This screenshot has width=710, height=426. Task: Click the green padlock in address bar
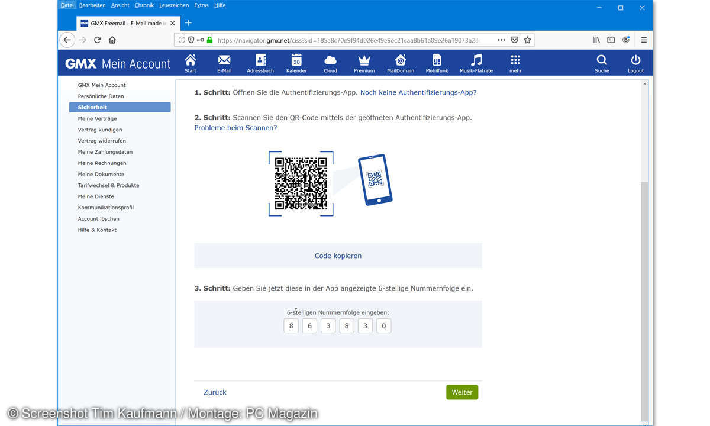209,40
